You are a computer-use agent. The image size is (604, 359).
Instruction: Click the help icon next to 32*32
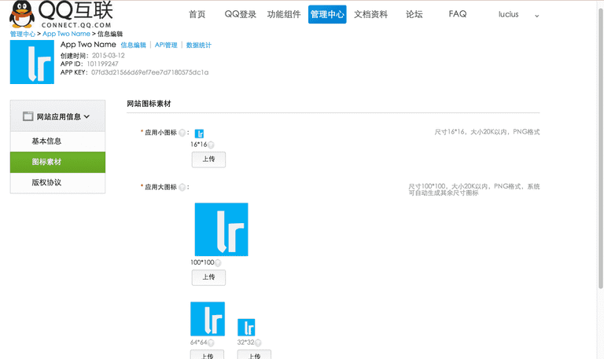(257, 343)
